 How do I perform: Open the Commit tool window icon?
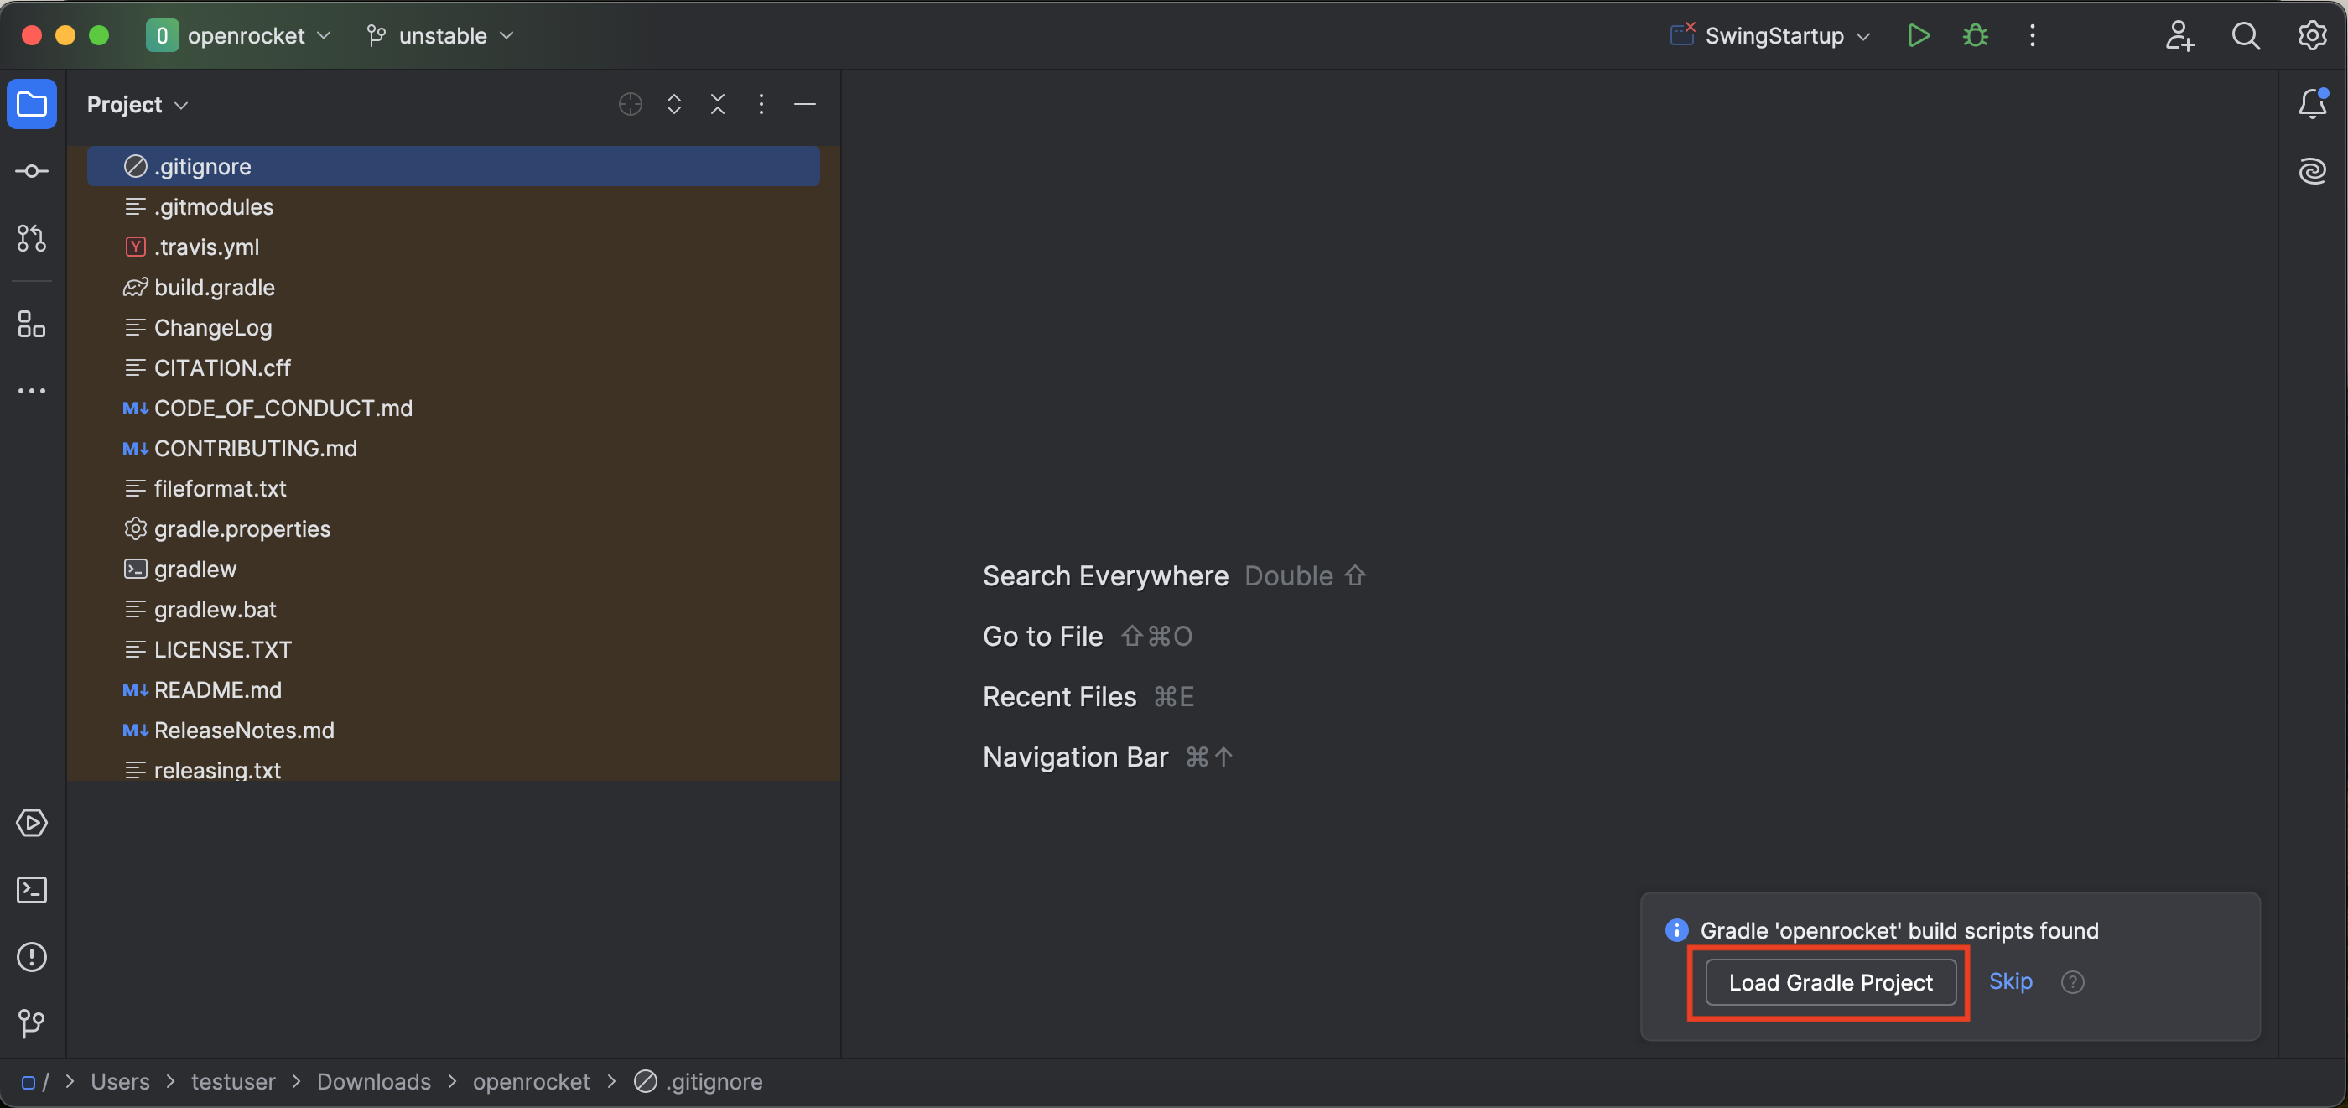point(32,170)
